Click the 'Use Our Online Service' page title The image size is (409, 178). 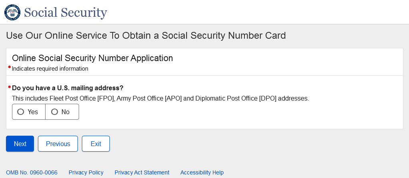(x=146, y=36)
